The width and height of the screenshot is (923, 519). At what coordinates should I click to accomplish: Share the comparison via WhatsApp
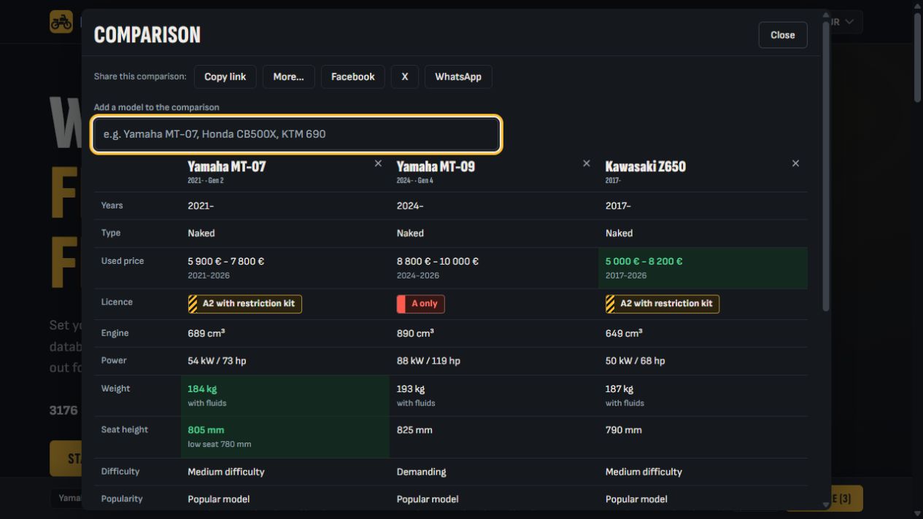(x=458, y=77)
